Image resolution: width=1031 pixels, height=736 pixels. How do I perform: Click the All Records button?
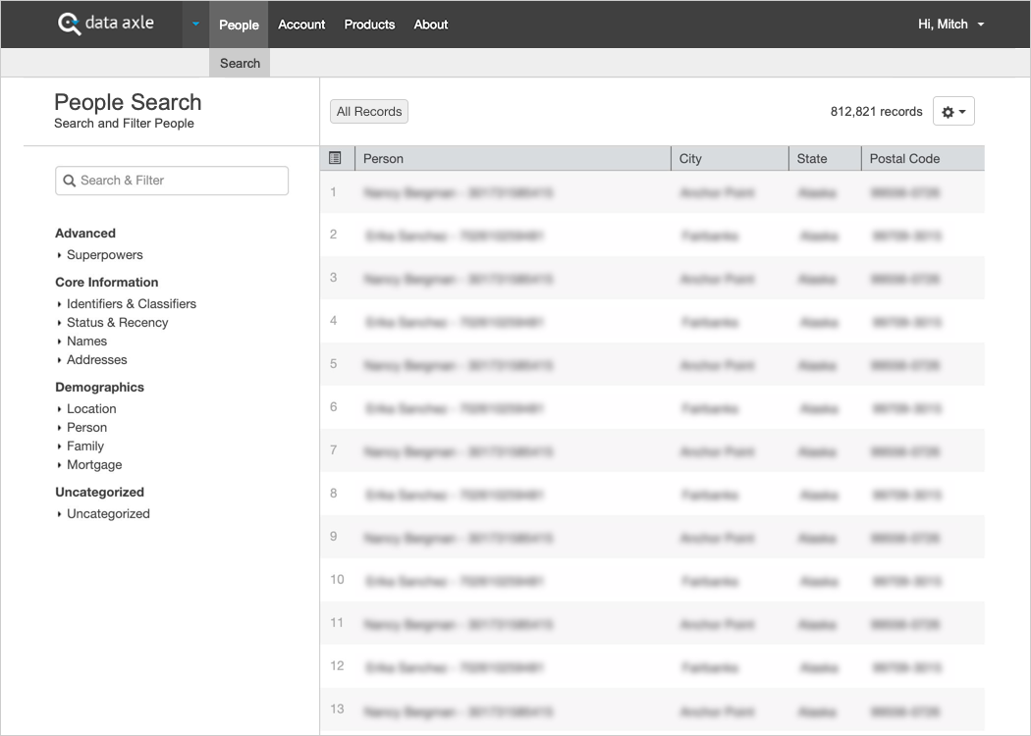click(x=369, y=112)
